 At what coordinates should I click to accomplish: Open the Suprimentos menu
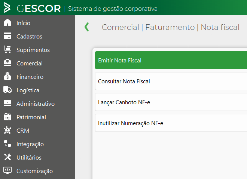33,50
